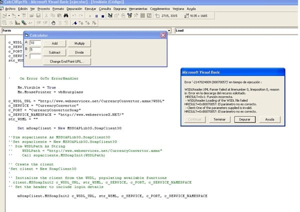Click the Multiply button in Calculator
The width and height of the screenshot is (300, 212).
point(79,43)
